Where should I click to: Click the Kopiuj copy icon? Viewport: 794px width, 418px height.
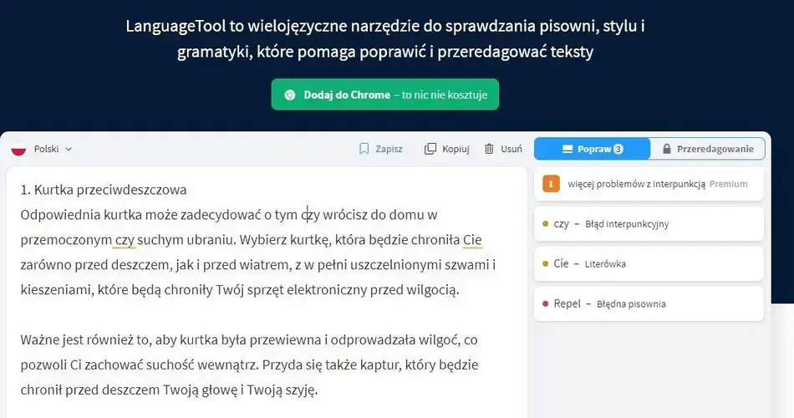point(430,149)
